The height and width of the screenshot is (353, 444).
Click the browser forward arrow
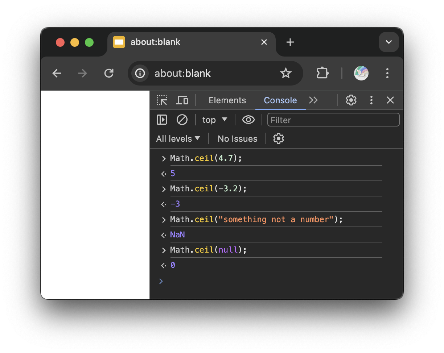tap(83, 74)
